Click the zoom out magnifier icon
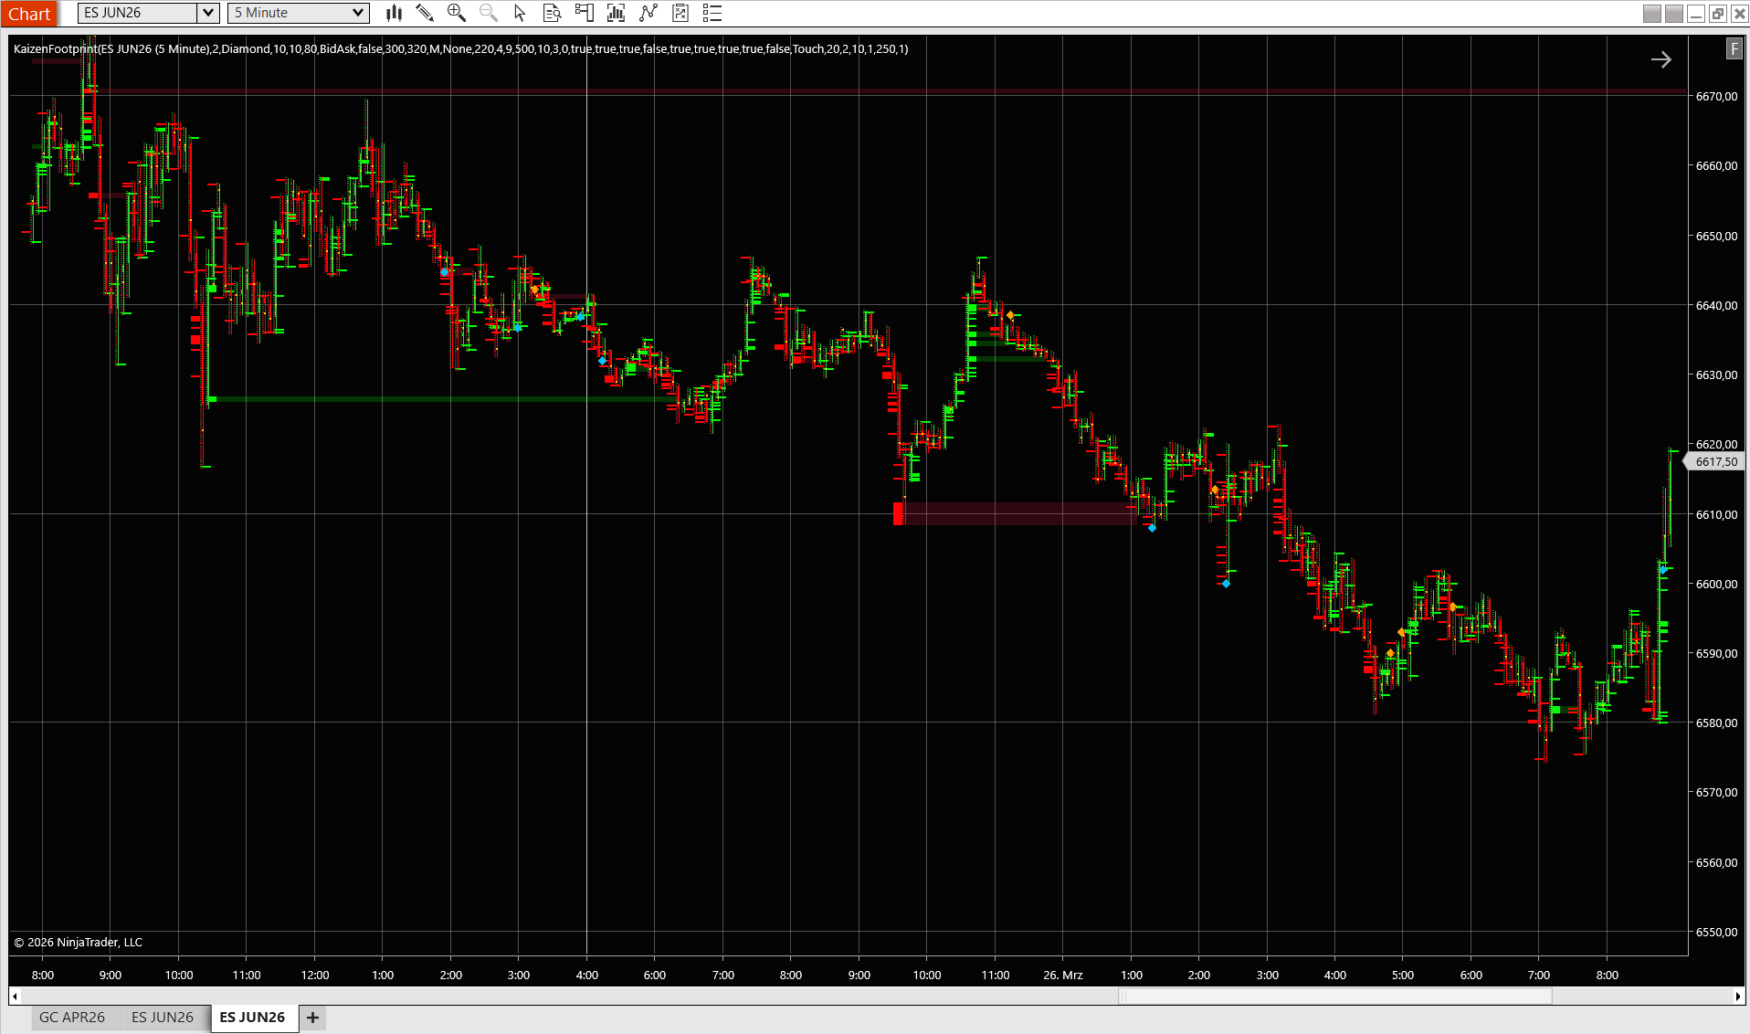 [489, 13]
